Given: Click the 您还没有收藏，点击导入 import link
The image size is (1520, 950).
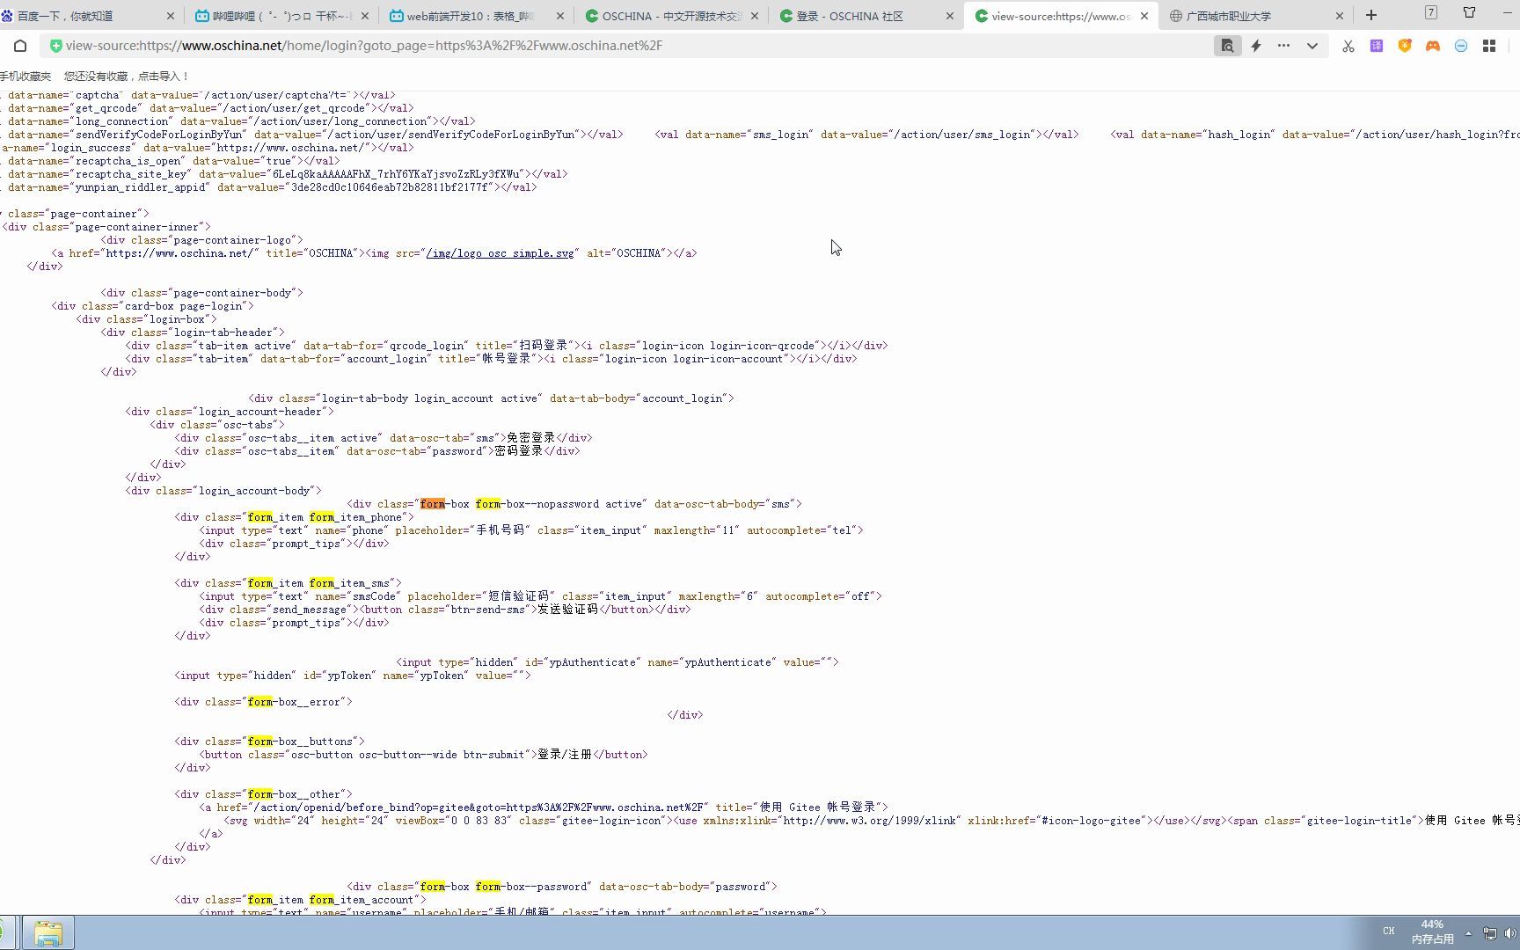Looking at the screenshot, I should [127, 77].
